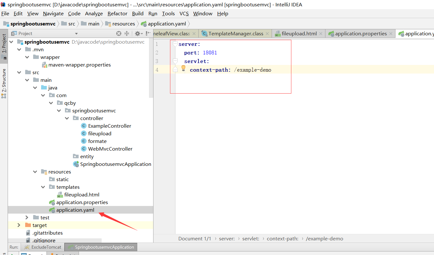The image size is (434, 255).
Task: Click the port value 18081 in editor
Action: [210, 53]
